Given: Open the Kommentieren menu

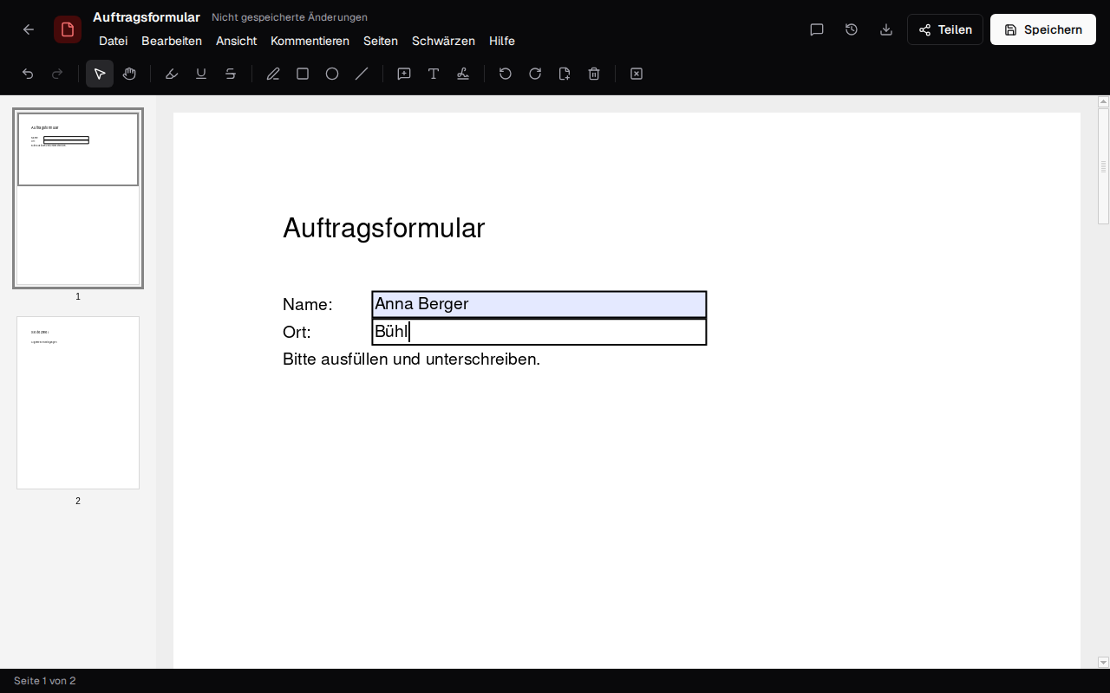Looking at the screenshot, I should click(x=310, y=41).
